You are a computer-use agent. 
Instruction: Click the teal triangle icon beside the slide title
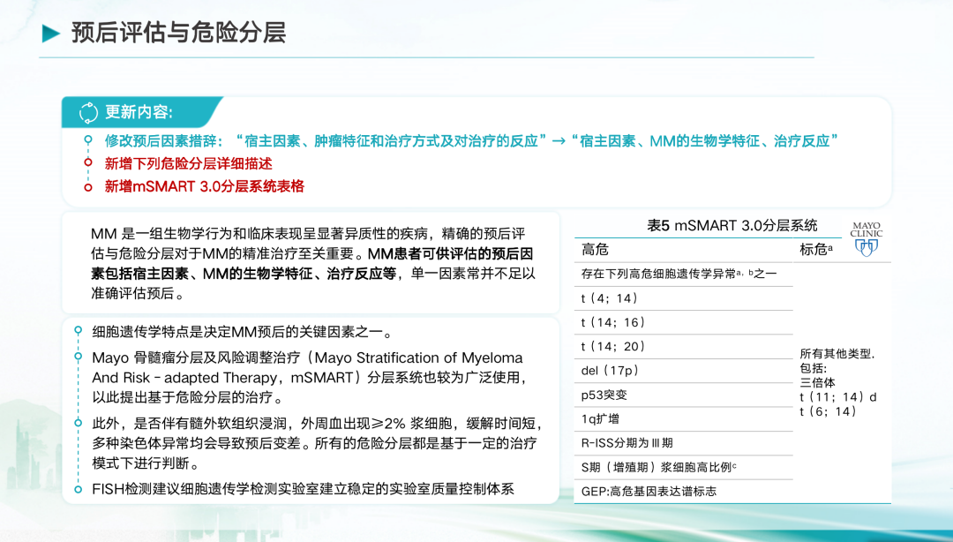[x=51, y=34]
